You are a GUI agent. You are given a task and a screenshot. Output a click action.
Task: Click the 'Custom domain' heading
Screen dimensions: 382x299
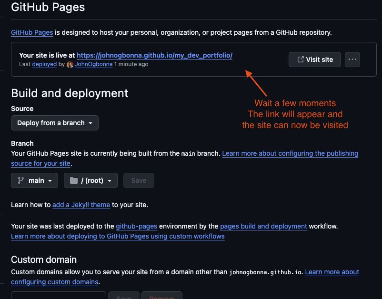coord(44,259)
